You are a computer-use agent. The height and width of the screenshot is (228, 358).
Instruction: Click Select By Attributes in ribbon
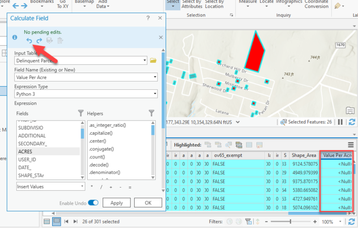pos(192,5)
